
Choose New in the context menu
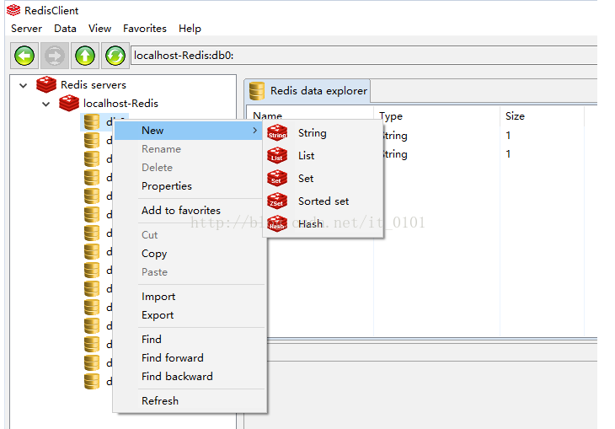189,131
